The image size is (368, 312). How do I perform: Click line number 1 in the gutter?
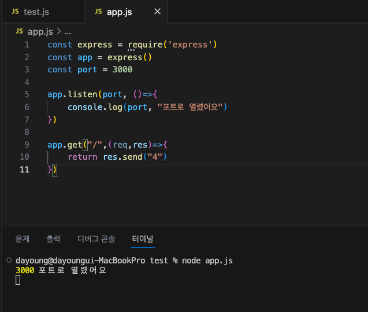27,45
